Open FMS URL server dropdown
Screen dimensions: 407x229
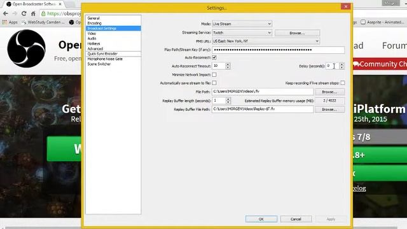point(266,41)
